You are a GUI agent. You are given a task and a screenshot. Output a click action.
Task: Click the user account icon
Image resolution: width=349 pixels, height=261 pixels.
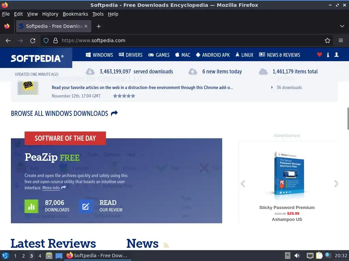click(336, 55)
